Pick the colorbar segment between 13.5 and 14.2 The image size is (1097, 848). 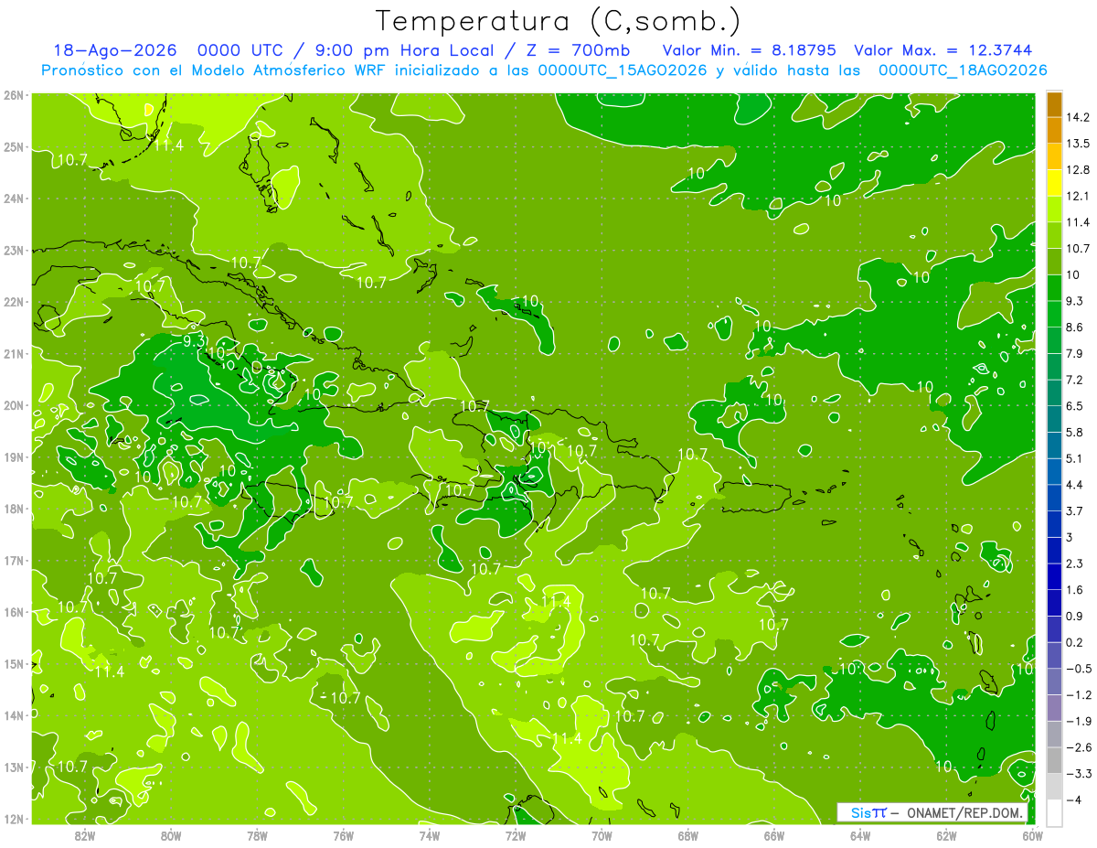1054,130
